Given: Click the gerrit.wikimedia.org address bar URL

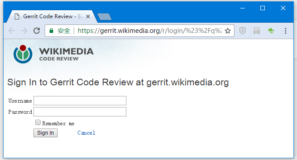Looking at the screenshot, I should click(x=150, y=31).
